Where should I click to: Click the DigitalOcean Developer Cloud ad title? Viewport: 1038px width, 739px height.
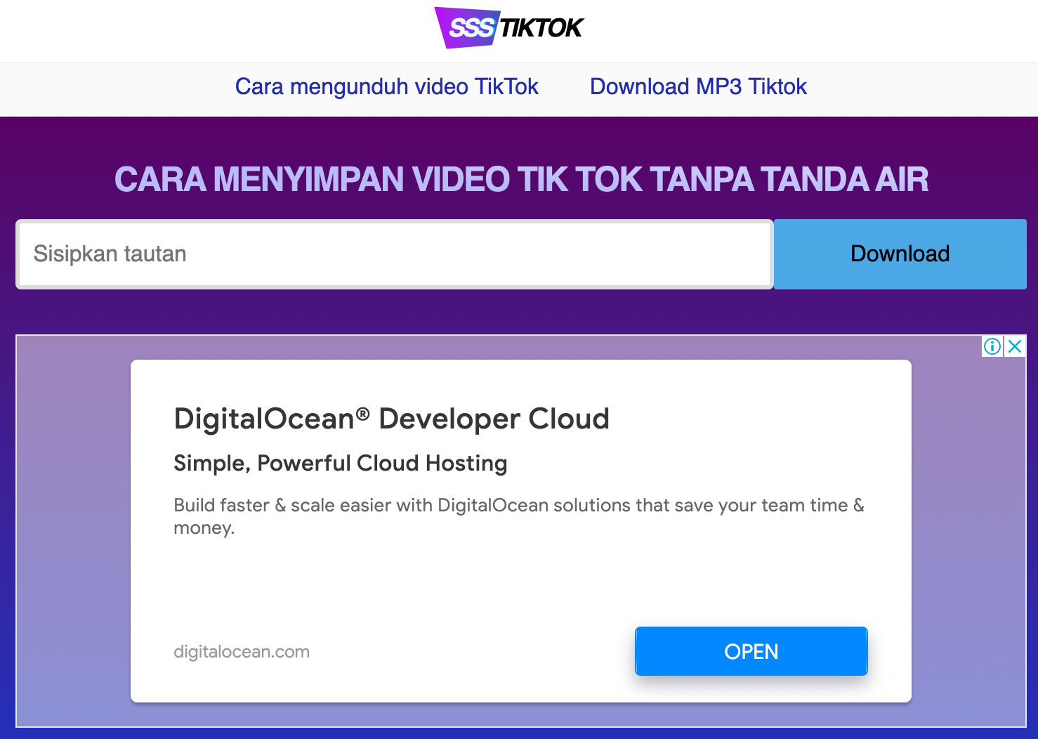tap(391, 419)
